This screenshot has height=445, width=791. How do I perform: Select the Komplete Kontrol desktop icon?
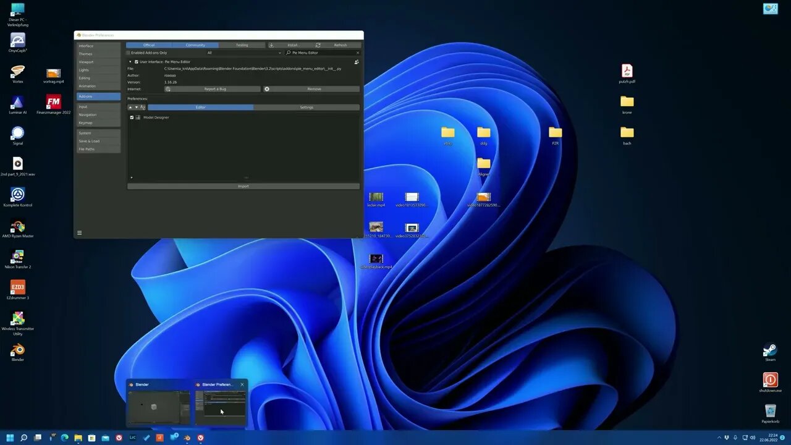point(18,198)
